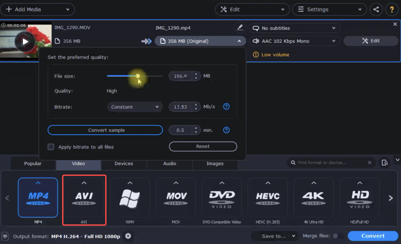Switch to the Devices tab
Screen dimensions: 401x244
point(124,163)
